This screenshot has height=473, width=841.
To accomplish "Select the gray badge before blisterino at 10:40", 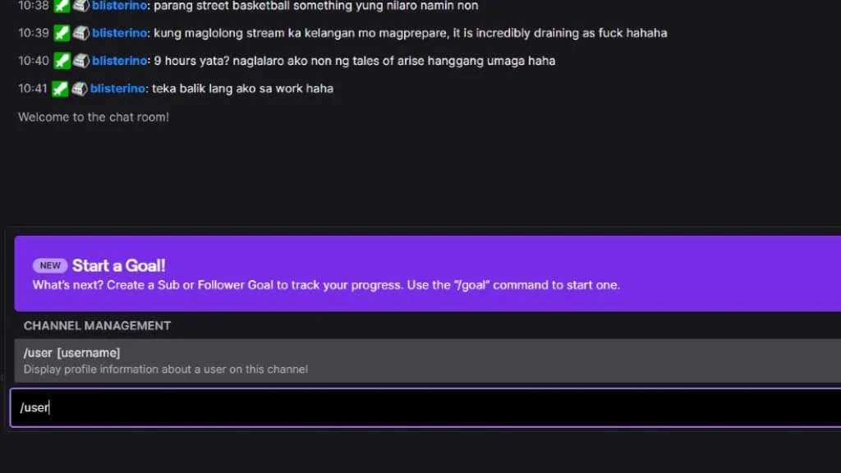I will tap(80, 61).
